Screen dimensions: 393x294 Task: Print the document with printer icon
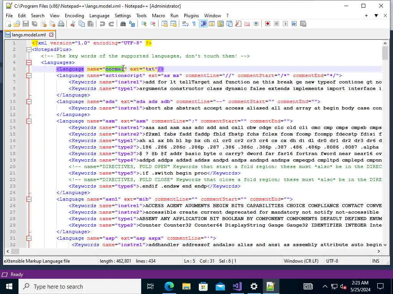tap(61, 24)
